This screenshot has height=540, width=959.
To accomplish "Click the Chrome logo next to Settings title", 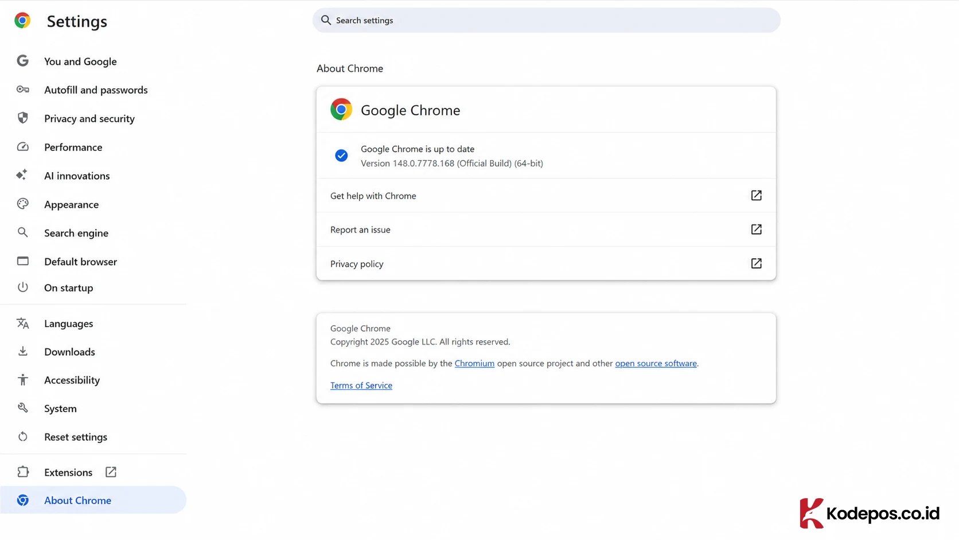I will [x=22, y=21].
